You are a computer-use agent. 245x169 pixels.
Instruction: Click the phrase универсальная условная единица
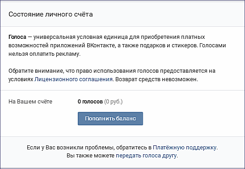click(80, 37)
